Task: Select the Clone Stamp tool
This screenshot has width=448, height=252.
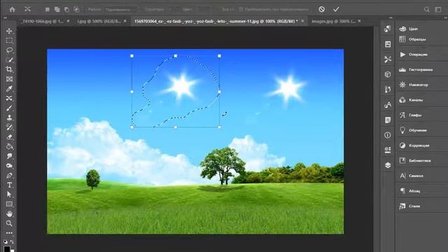Action: click(x=9, y=118)
